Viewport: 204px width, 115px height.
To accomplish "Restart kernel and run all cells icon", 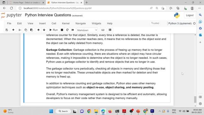I will [73, 30].
